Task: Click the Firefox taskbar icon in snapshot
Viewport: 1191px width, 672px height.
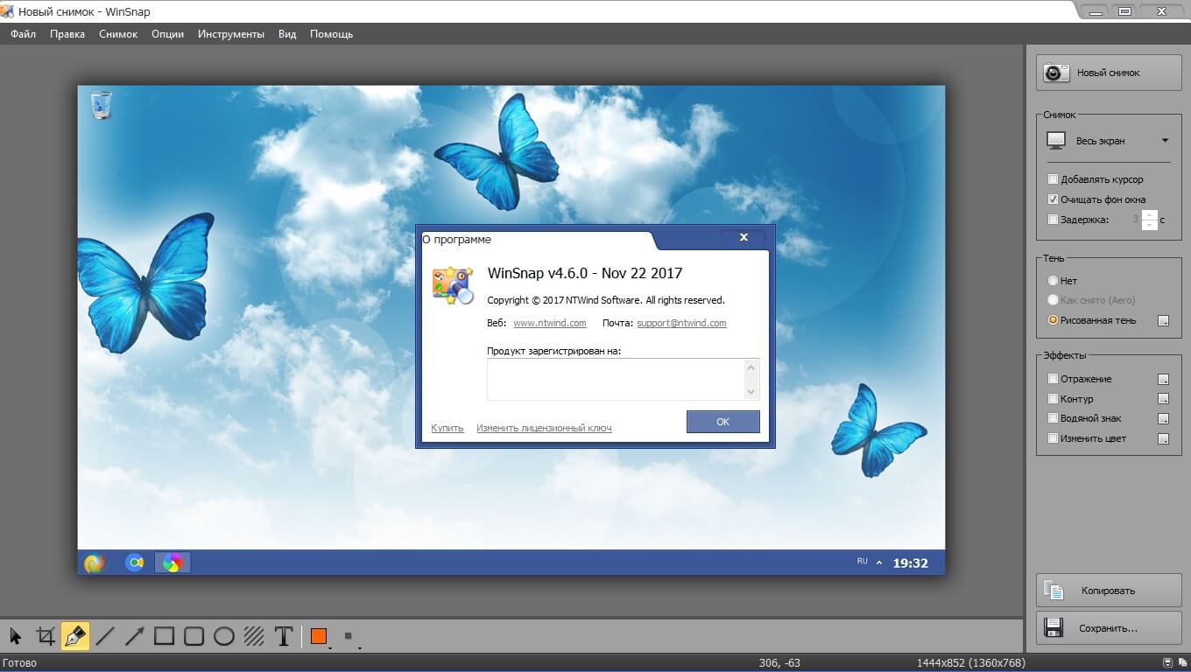Action: click(x=95, y=563)
